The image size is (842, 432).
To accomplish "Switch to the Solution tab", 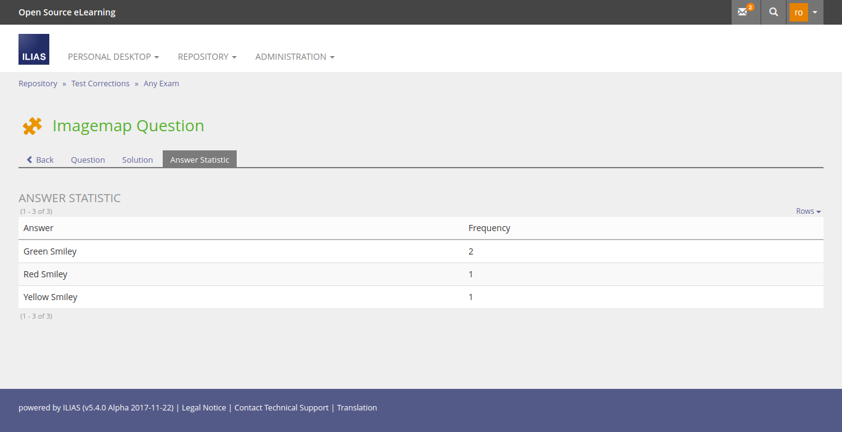I will click(x=137, y=160).
